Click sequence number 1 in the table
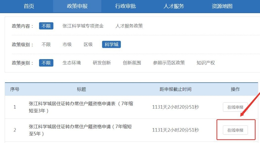The height and width of the screenshot is (143, 260). coord(15,107)
